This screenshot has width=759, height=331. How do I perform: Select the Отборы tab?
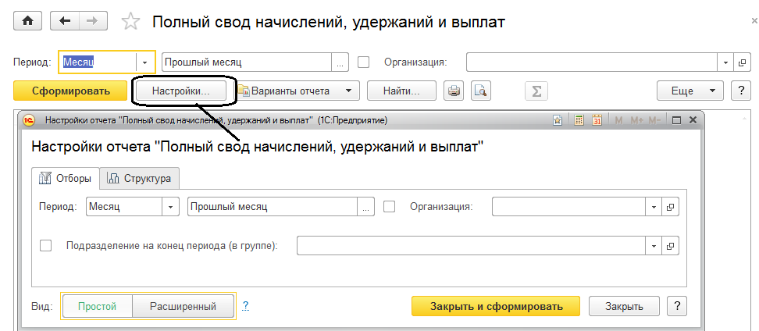(x=66, y=179)
